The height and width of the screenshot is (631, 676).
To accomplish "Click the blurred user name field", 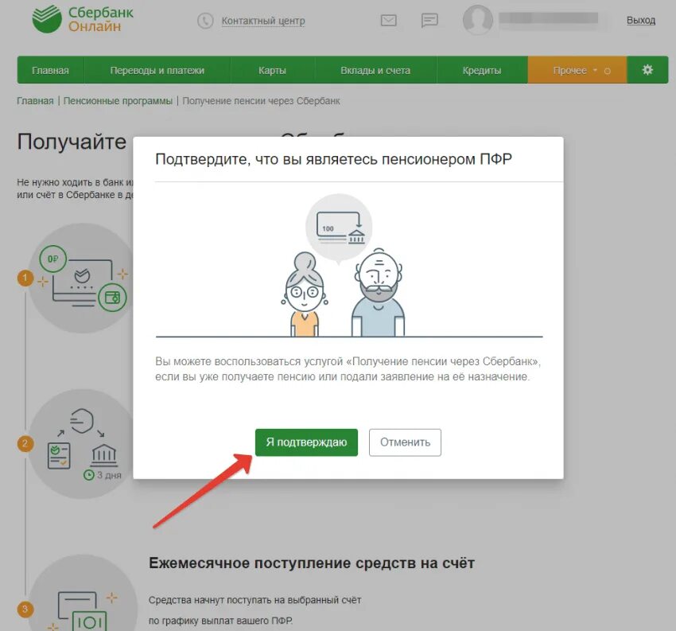I will pyautogui.click(x=549, y=18).
